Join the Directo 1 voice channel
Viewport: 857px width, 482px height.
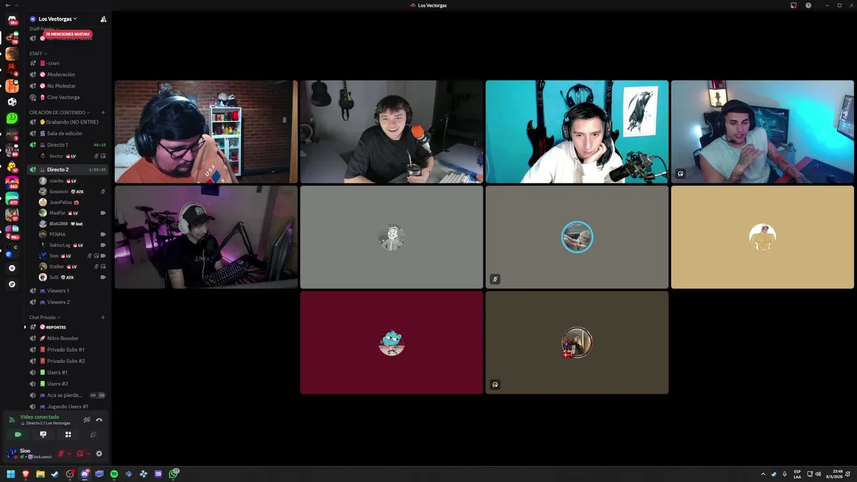click(67, 145)
